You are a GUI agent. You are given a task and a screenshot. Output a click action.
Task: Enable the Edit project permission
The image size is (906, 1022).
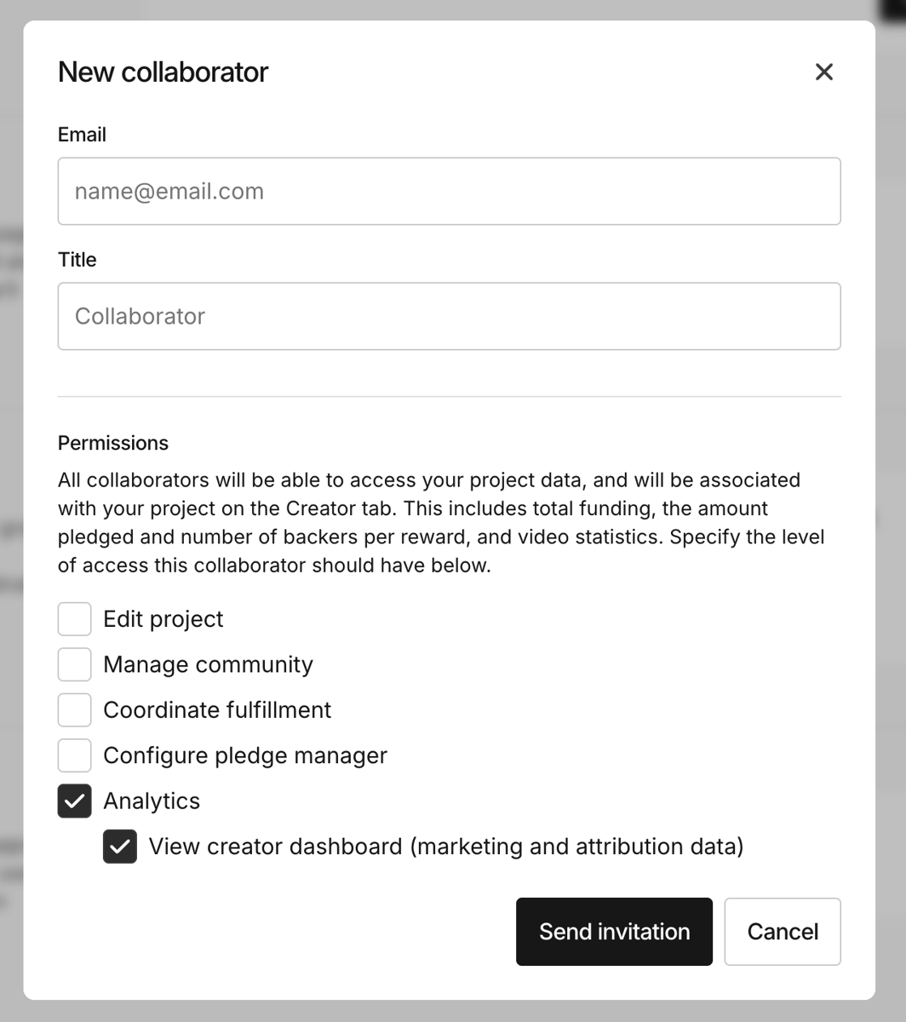[75, 619]
